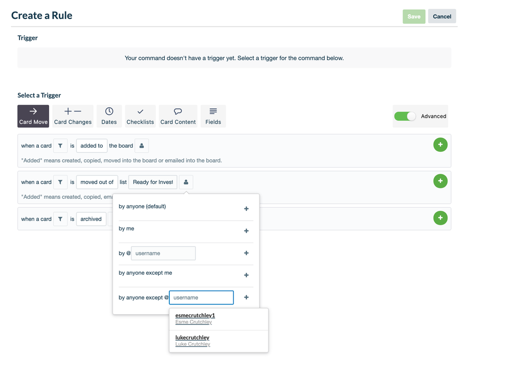The image size is (511, 379).
Task: Click the 'by me' option text
Action: (x=126, y=228)
